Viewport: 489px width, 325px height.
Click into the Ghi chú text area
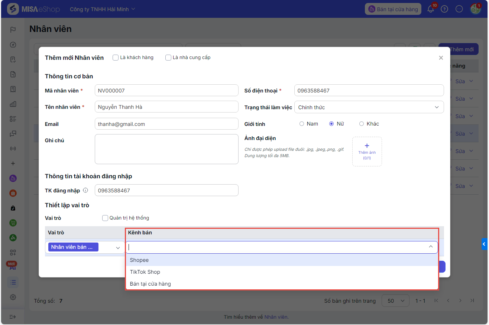pos(166,149)
